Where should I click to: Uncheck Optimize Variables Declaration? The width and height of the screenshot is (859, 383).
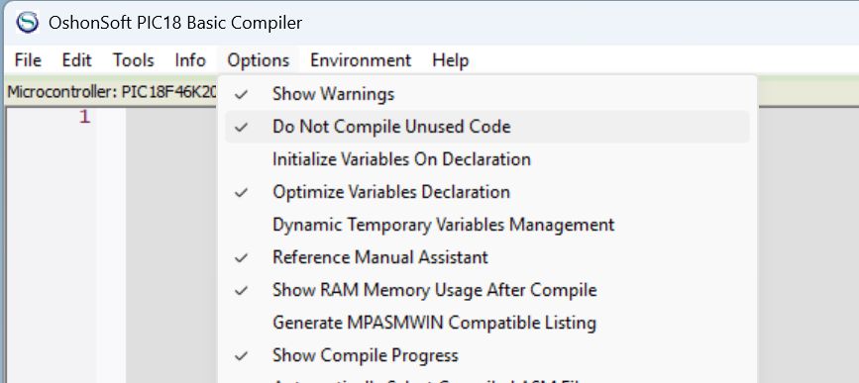[487, 192]
